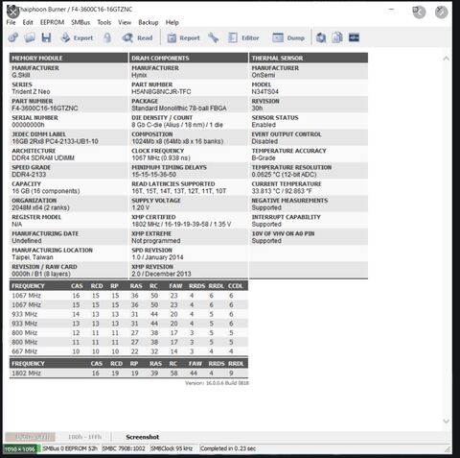The height and width of the screenshot is (458, 460).
Task: Click the 1090 x 1096 size indicator
Action: pyautogui.click(x=20, y=449)
